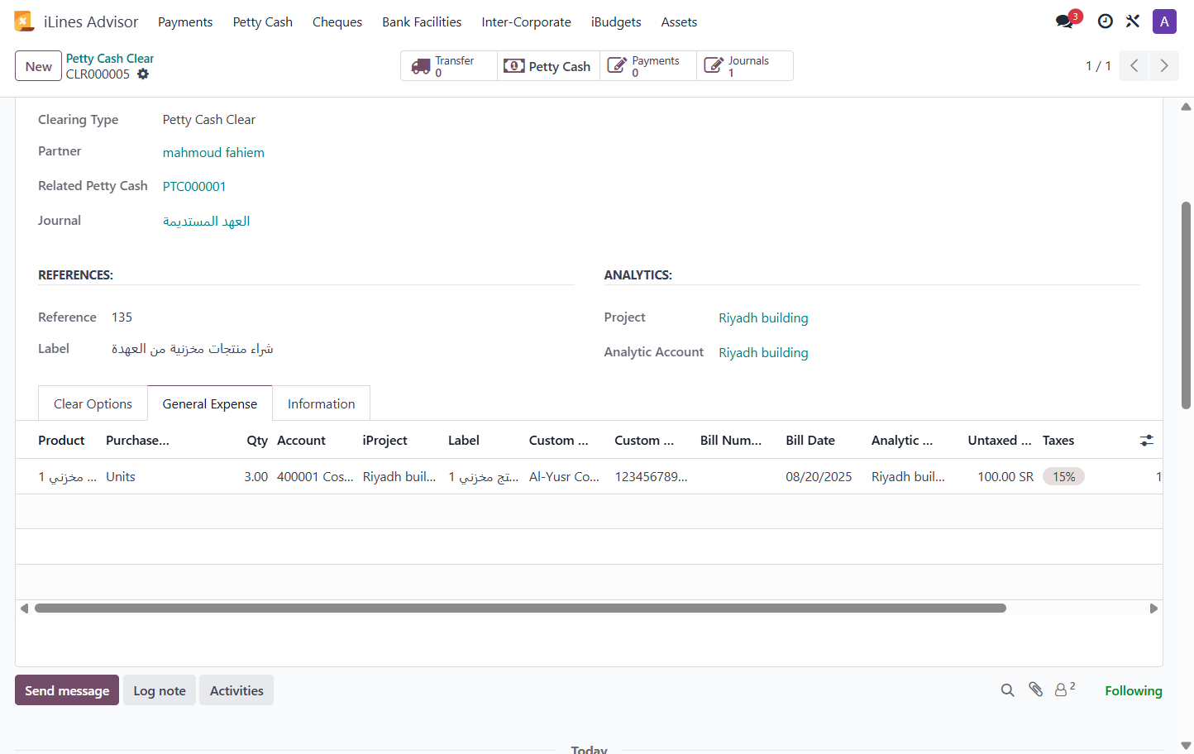Viewport: 1194px width, 754px height.
Task: Open the Inter-Corporate menu
Action: [x=527, y=22]
